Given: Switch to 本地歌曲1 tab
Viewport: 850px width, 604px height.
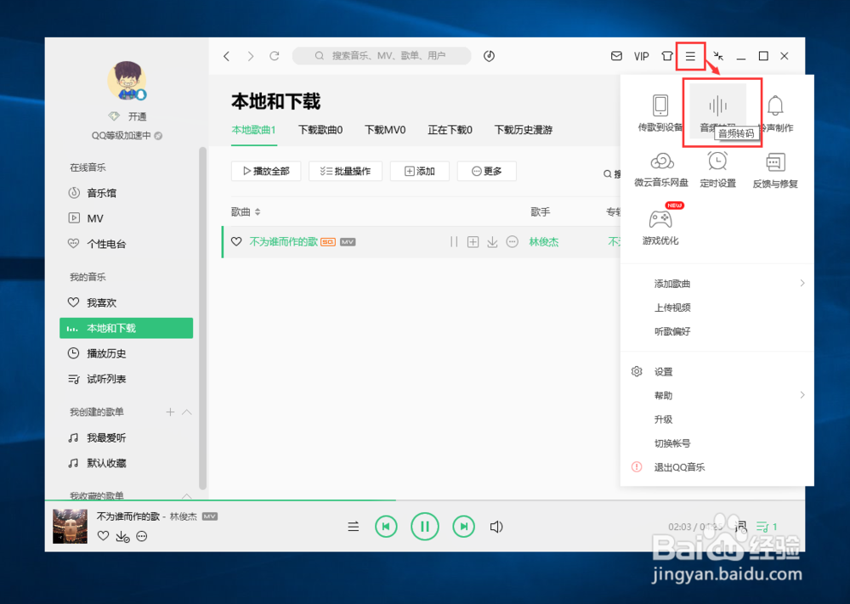Looking at the screenshot, I should point(253,130).
